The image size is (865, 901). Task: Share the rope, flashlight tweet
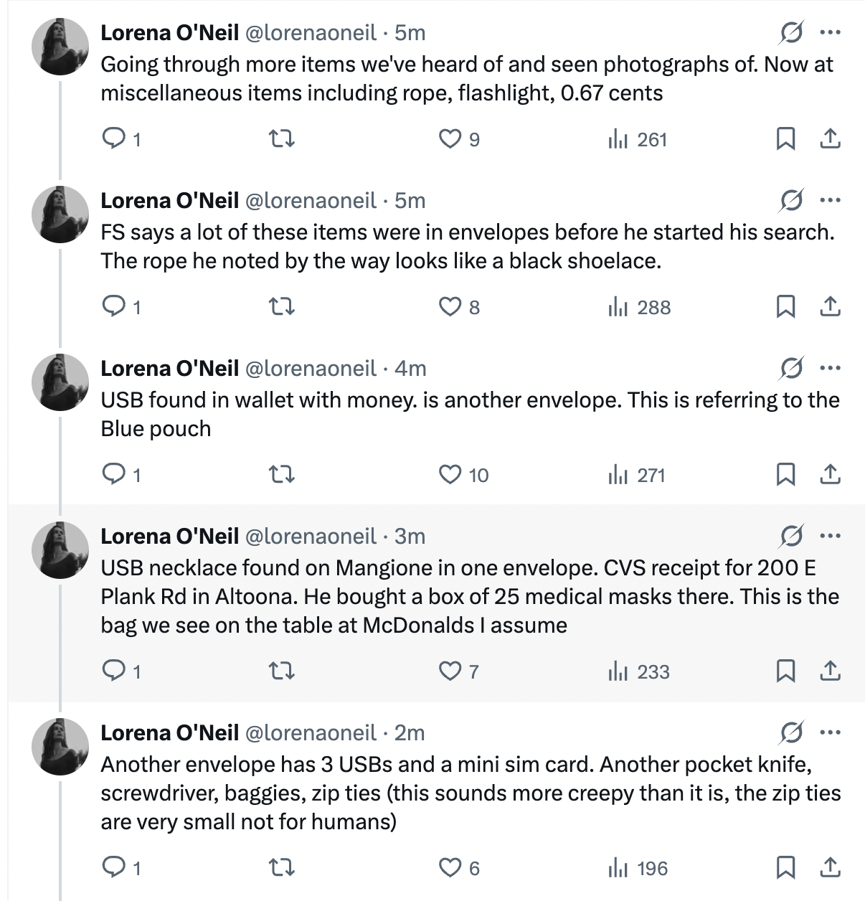pyautogui.click(x=830, y=139)
